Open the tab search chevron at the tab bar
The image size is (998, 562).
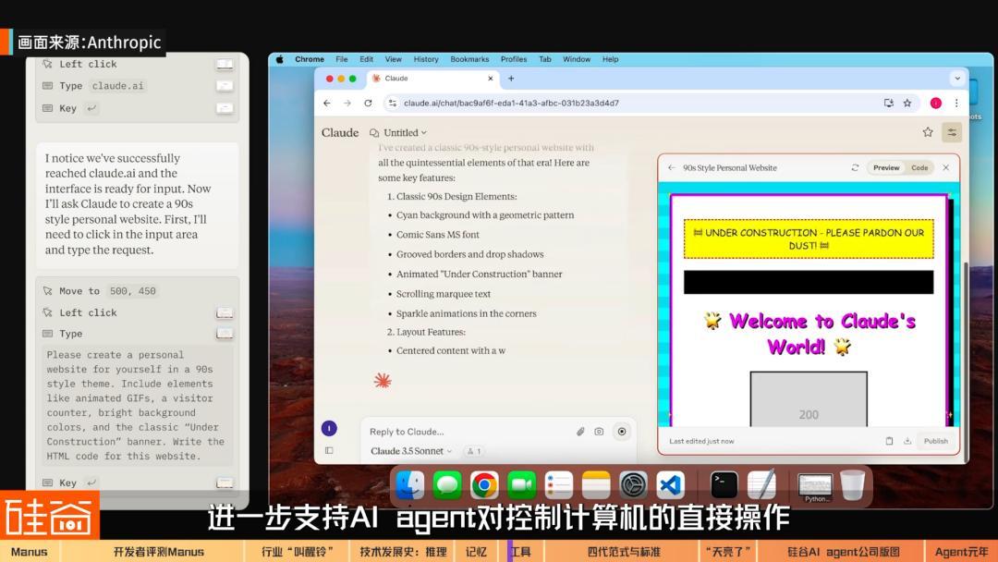coord(957,78)
